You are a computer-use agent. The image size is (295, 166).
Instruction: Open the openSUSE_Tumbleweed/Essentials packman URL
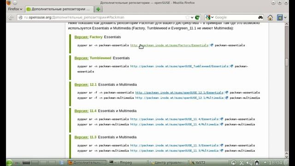click(179, 66)
